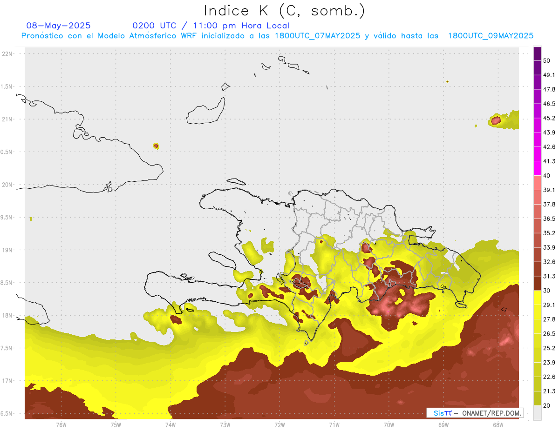Click the '33.9' colorbar value
This screenshot has height=431, width=559.
[x=549, y=247]
